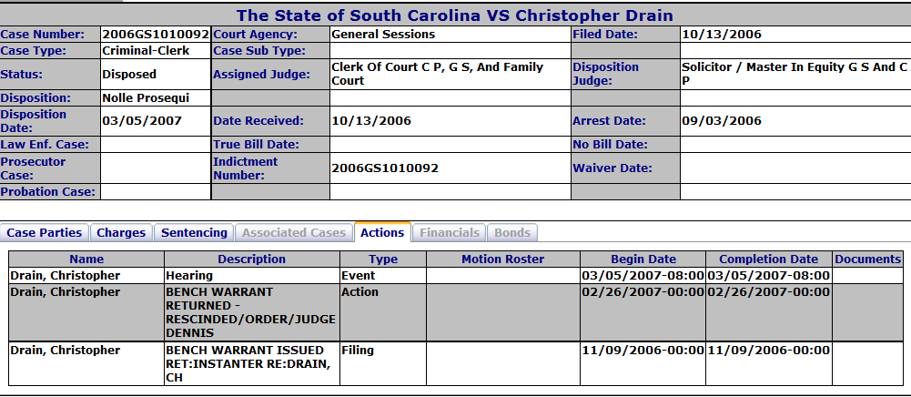Select the Bench Warrant Issued description cell
Viewport: 911px width, 397px height.
(x=252, y=364)
